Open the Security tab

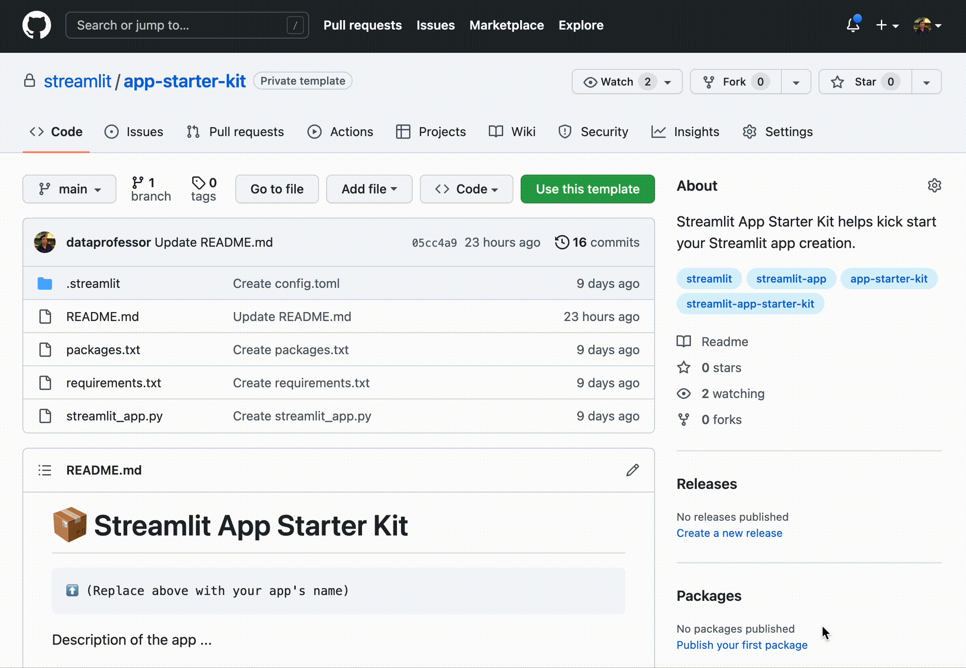[x=594, y=132]
